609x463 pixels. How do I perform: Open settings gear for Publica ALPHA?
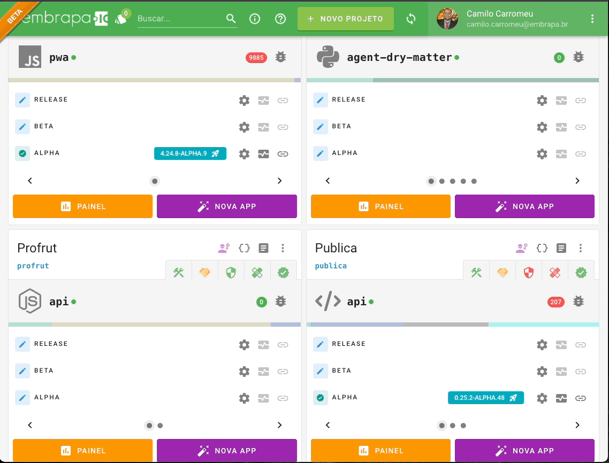point(542,398)
